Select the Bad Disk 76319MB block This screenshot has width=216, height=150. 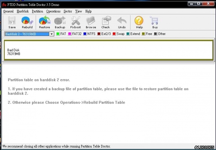[x=109, y=50]
